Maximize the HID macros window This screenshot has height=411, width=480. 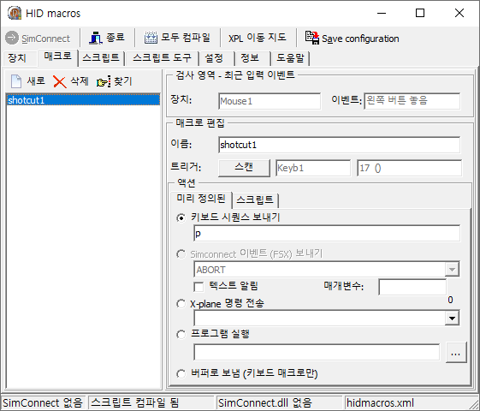pos(420,13)
